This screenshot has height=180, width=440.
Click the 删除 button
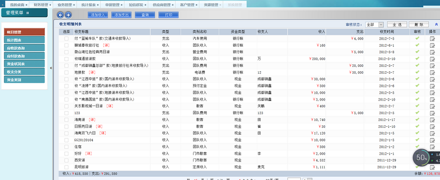418,25
